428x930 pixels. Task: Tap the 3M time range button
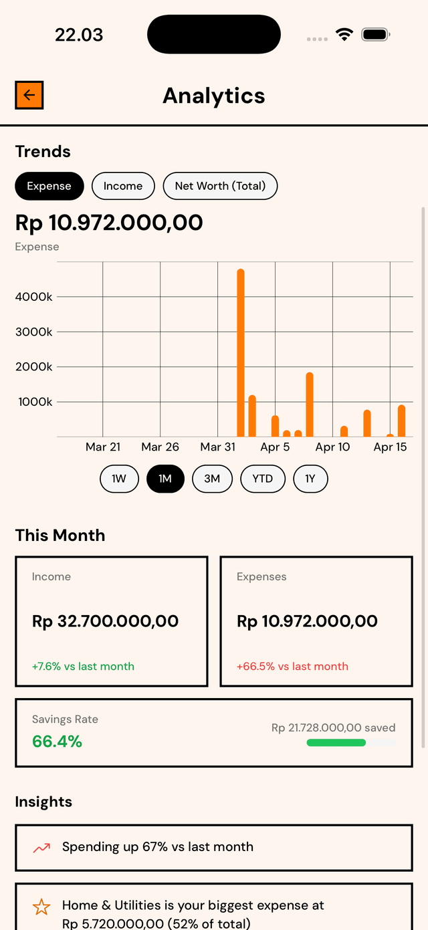pyautogui.click(x=212, y=479)
